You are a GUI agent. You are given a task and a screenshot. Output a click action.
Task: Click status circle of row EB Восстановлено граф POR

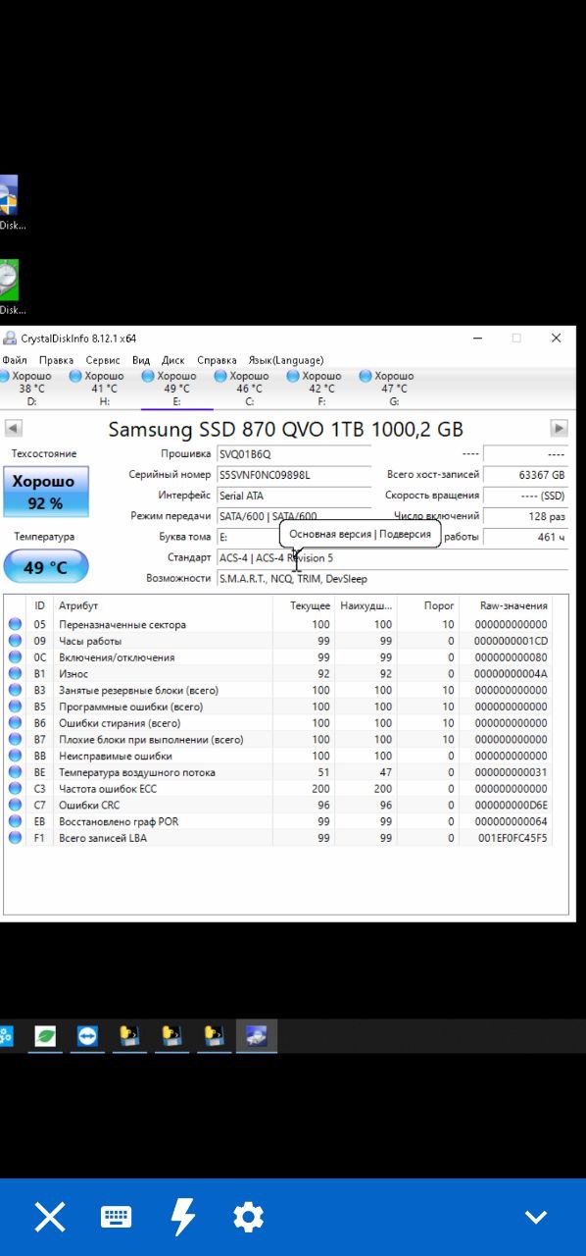click(15, 821)
